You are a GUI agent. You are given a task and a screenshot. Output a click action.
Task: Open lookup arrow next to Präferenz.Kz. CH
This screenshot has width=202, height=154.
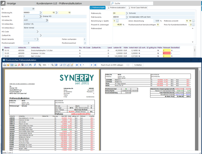(127, 13)
